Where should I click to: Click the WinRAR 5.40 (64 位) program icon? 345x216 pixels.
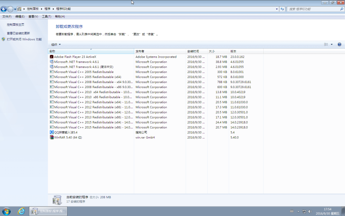pos(52,137)
